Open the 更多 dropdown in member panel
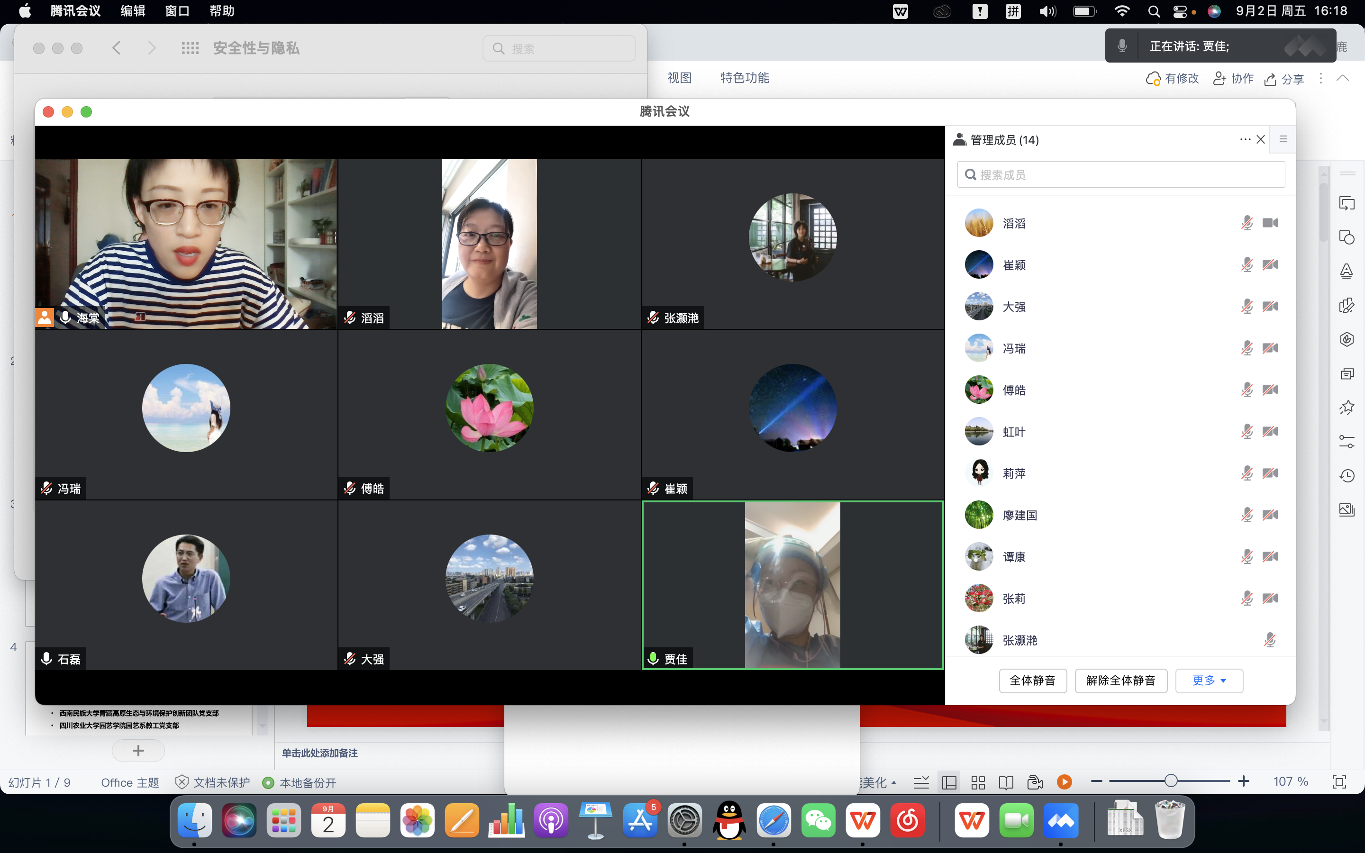Screen dimensions: 1365x853 click(1209, 681)
